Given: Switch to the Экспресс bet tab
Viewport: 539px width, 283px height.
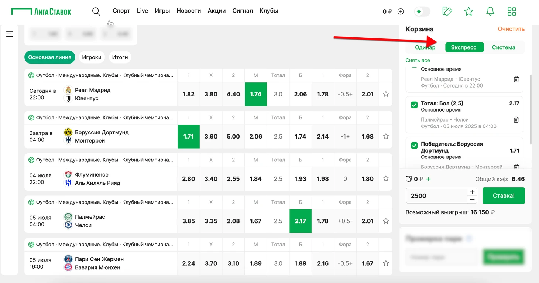Looking at the screenshot, I should [x=464, y=47].
